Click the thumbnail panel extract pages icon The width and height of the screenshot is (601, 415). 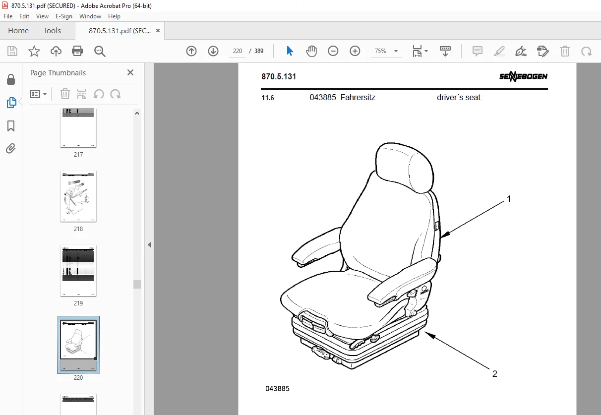pos(82,94)
